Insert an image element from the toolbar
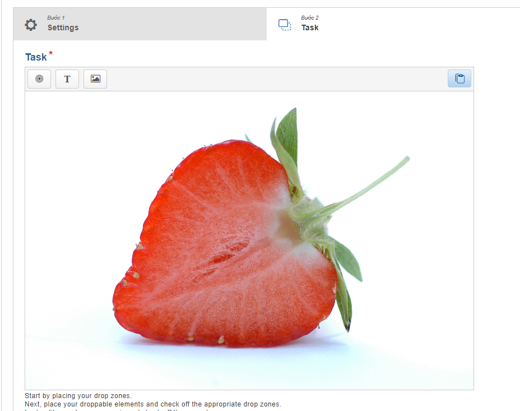 tap(95, 79)
